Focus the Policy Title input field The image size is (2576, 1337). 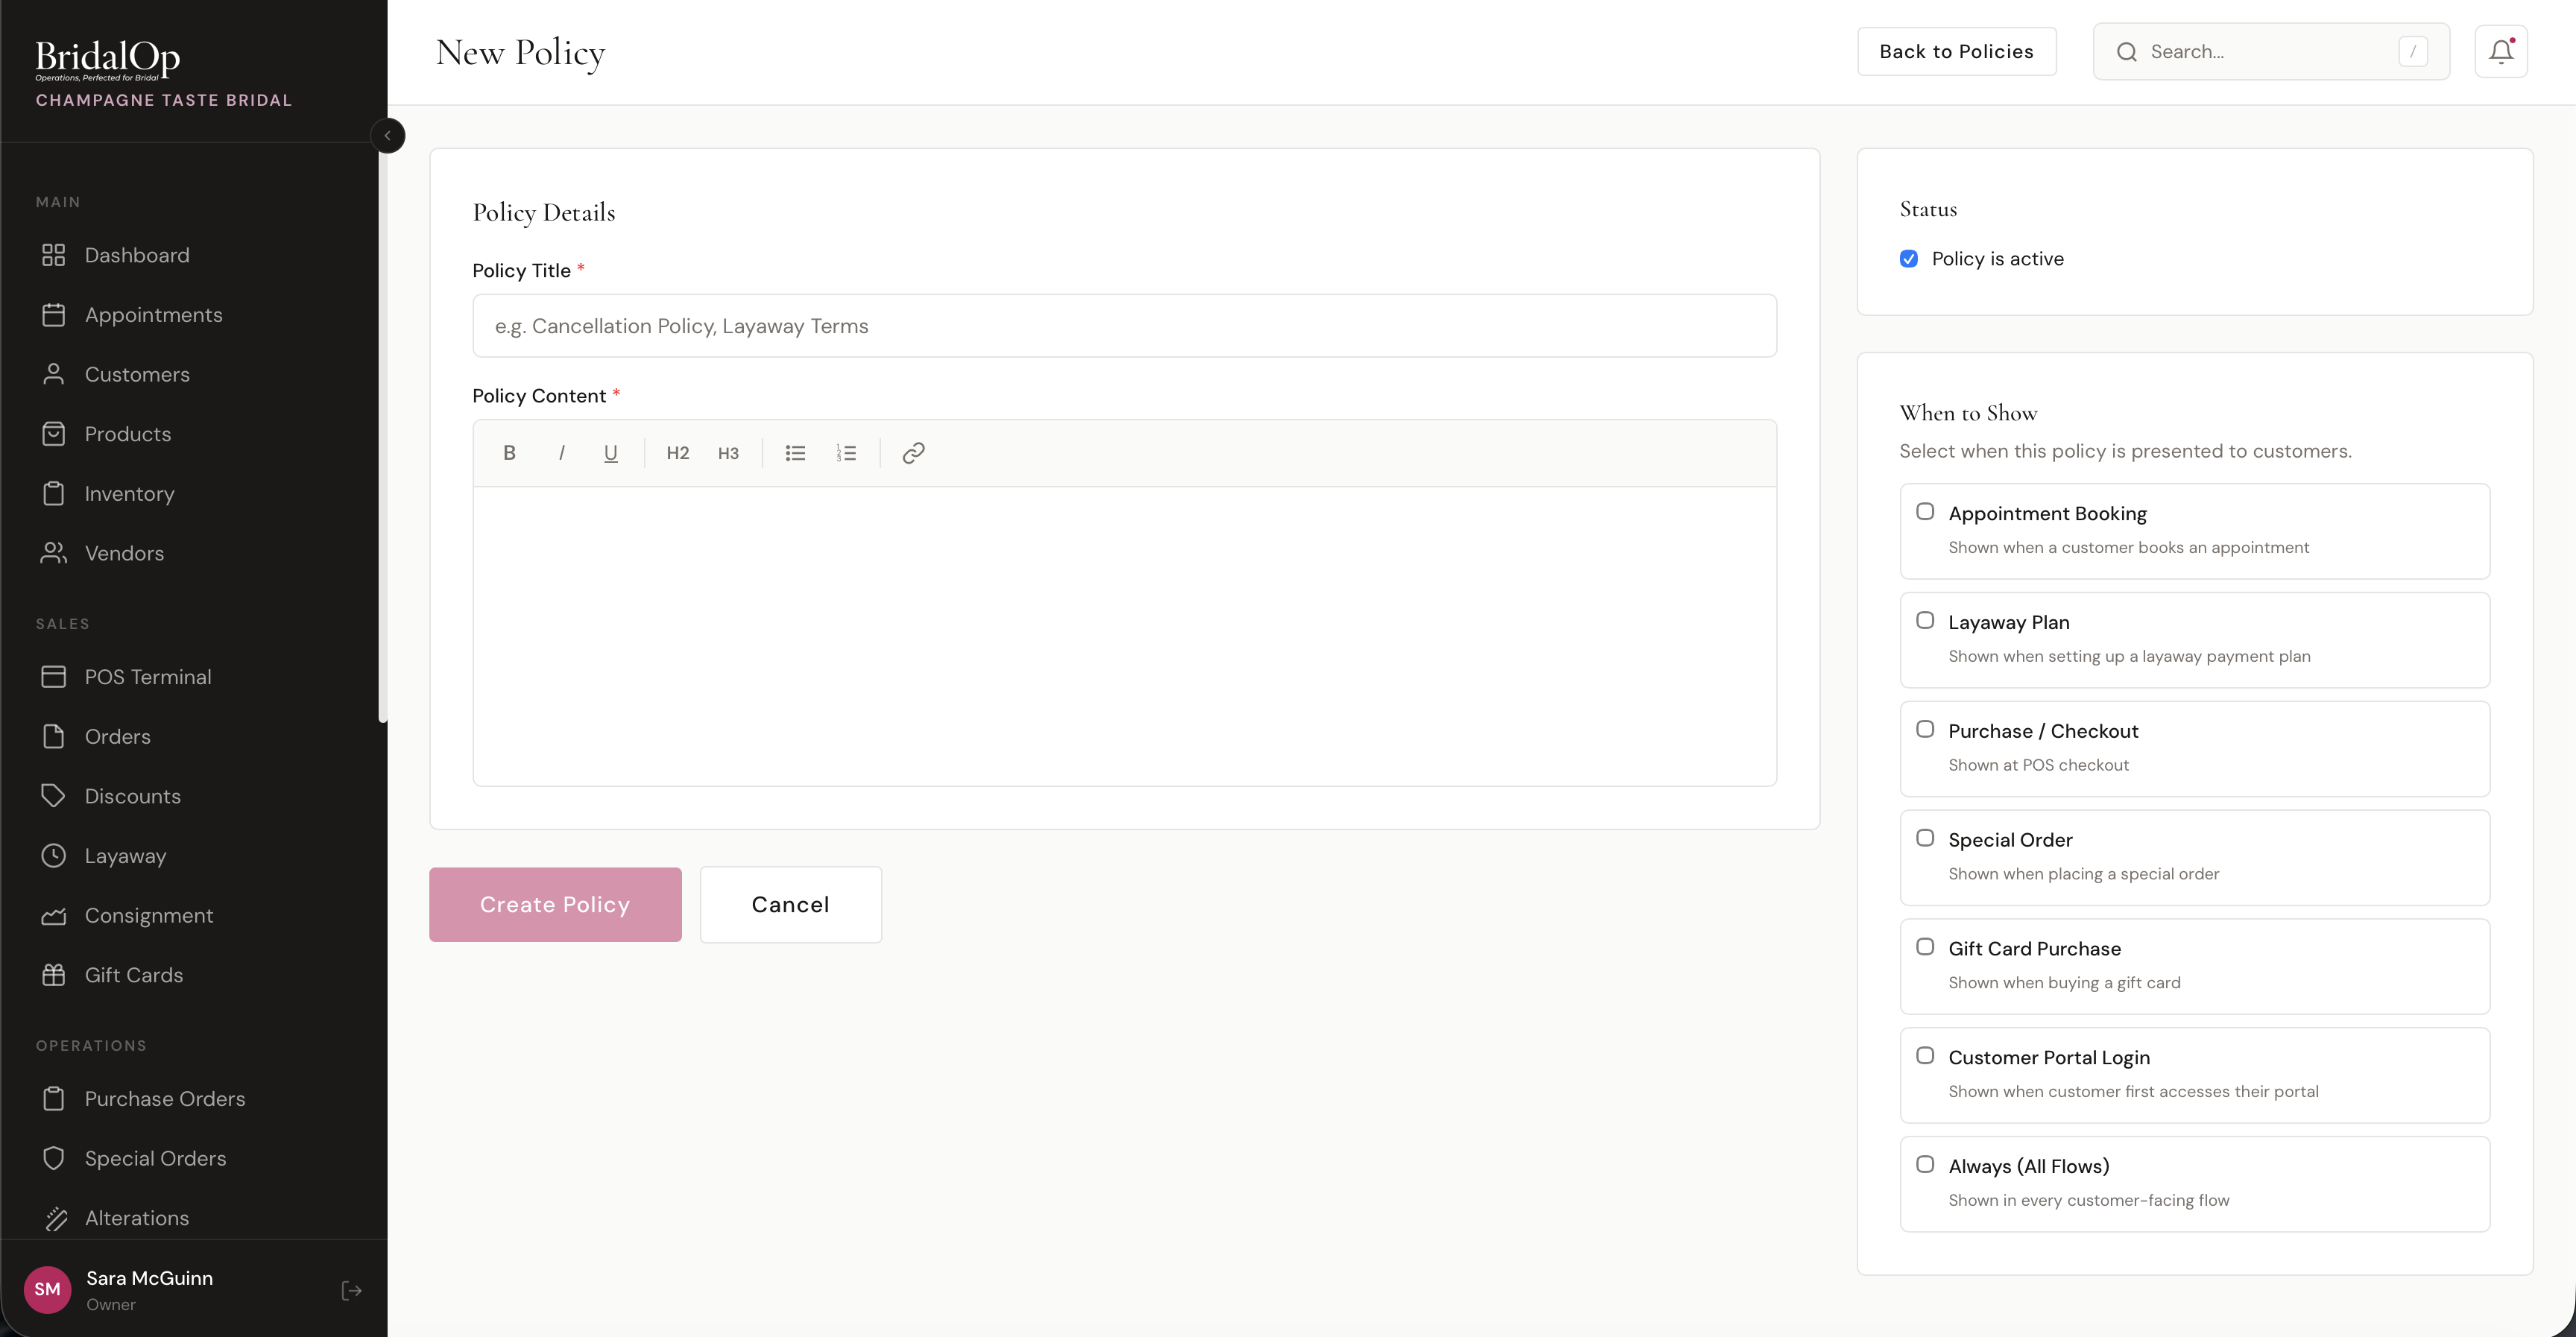1123,326
